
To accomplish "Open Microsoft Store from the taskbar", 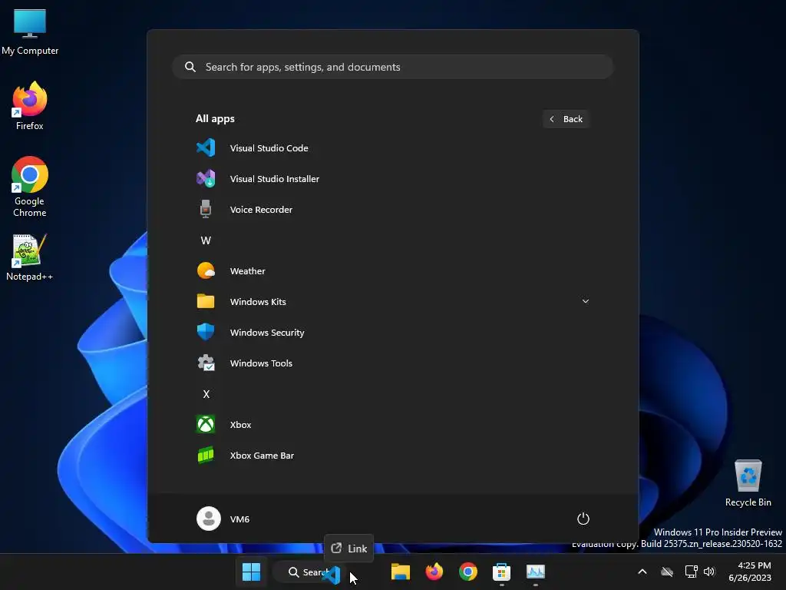I will coord(501,572).
